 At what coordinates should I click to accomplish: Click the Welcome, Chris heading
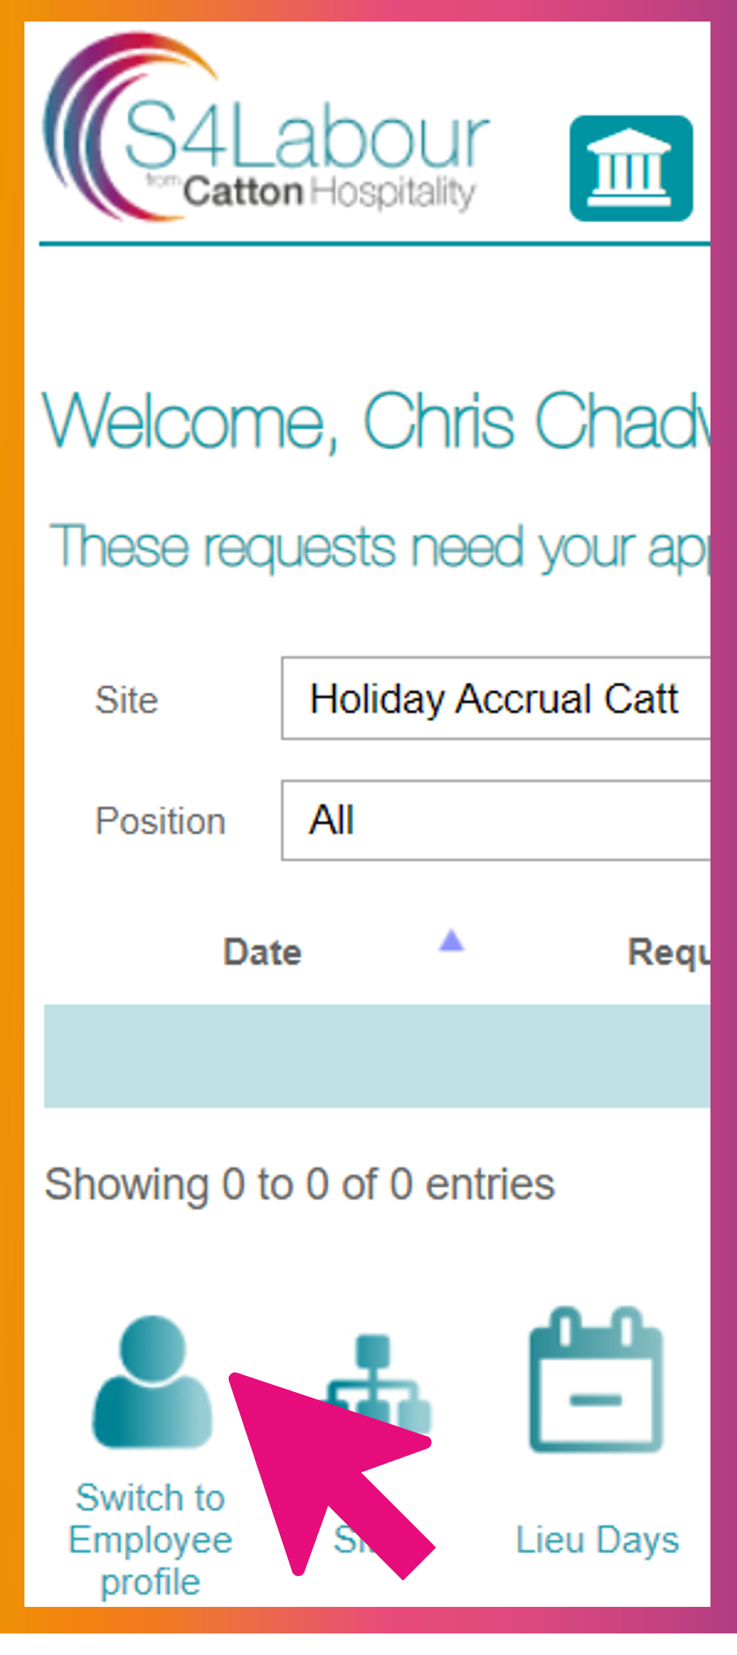pos(376,422)
